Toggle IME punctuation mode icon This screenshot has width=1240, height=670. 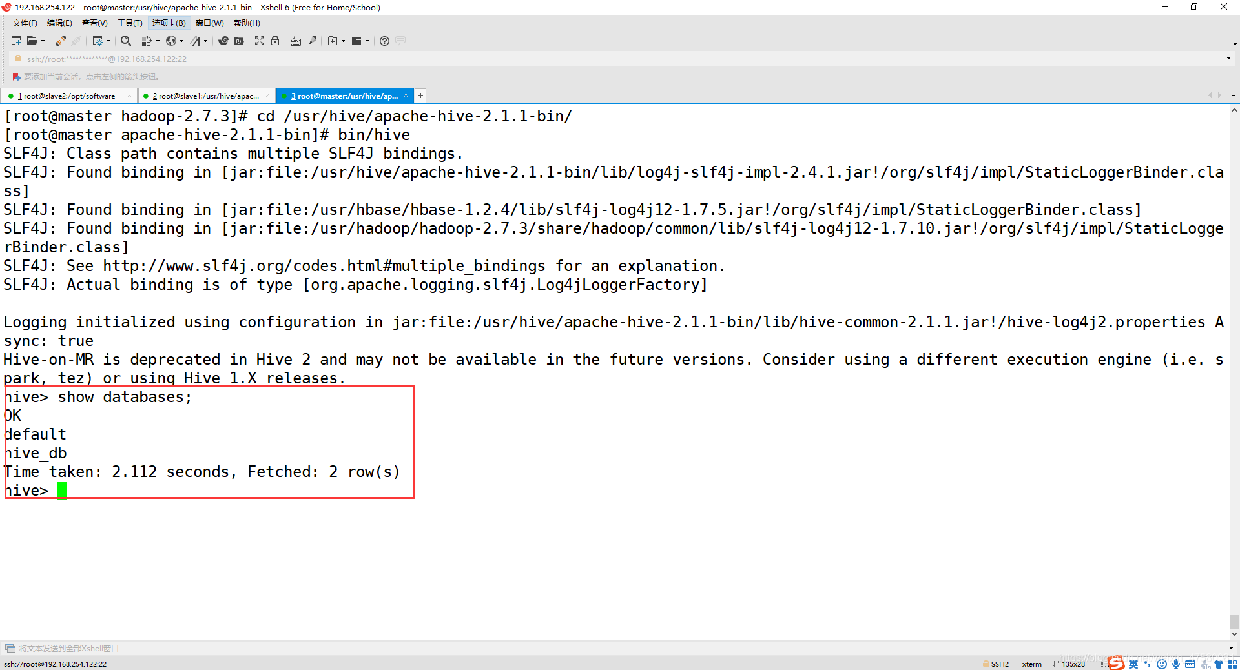point(1148,664)
